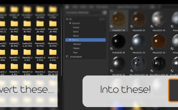Refresh the asset library with the refresh icon
The image size is (178, 110).
tap(105, 13)
